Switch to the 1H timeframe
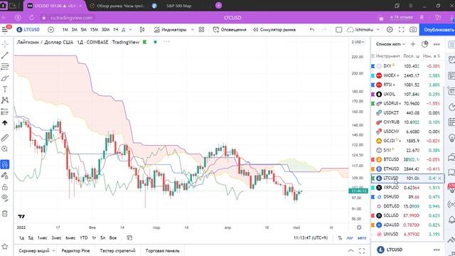 pos(116,30)
